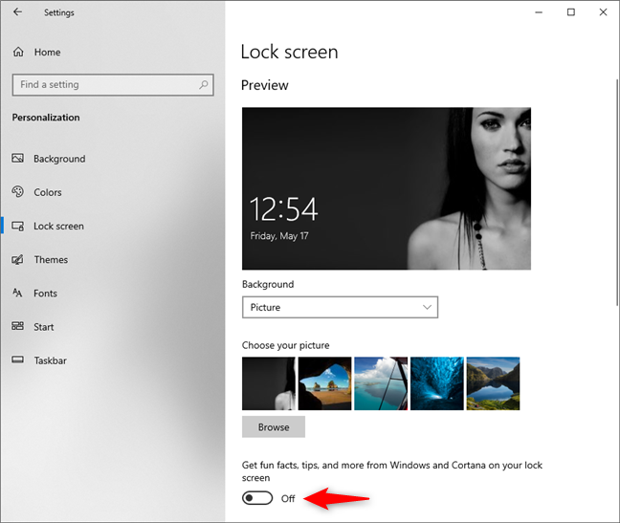Viewport: 620px width, 523px height.
Task: Click the Lock screen monitor icon
Action: point(18,226)
